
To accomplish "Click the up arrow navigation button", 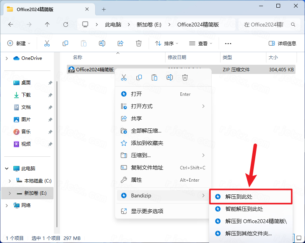I will point(47,24).
